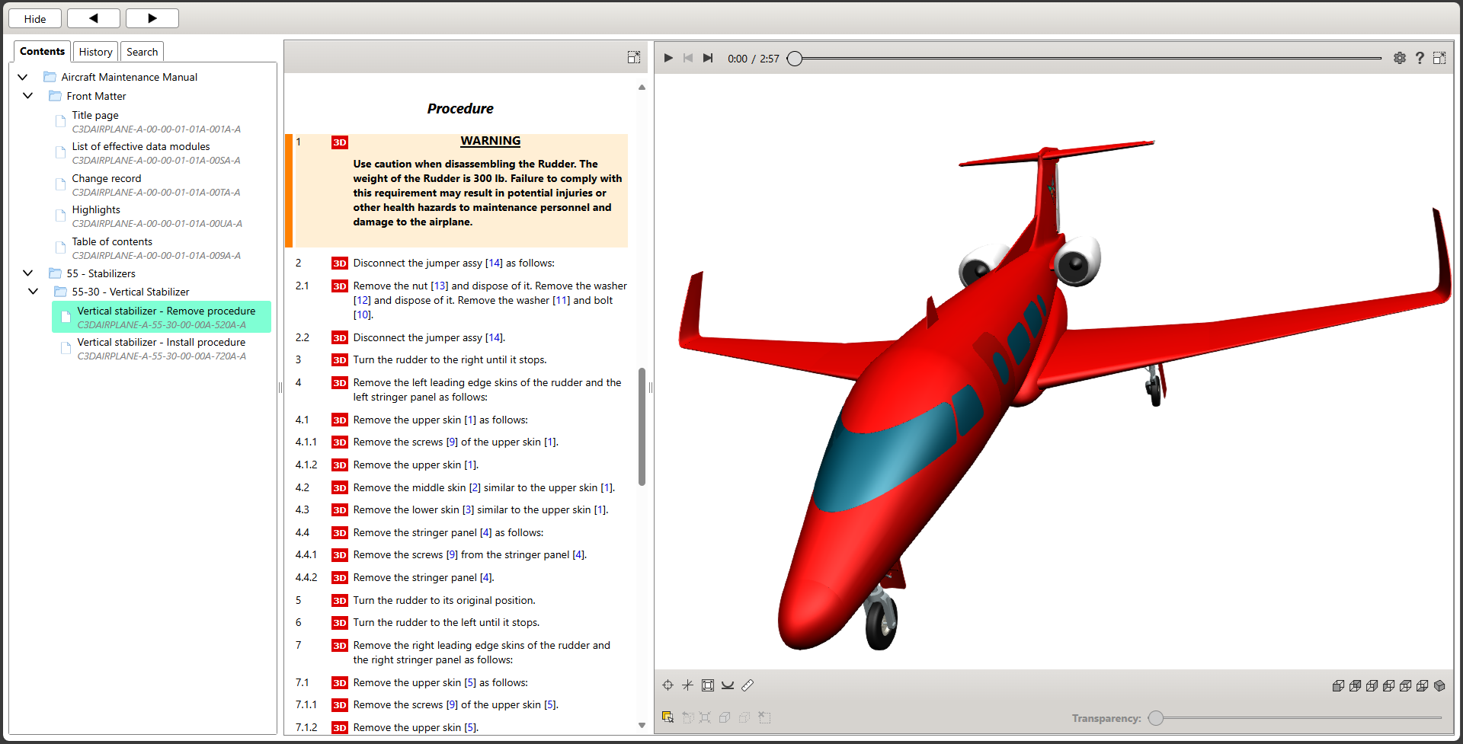
Task: Click the Transparency slider handle
Action: coord(1156,718)
